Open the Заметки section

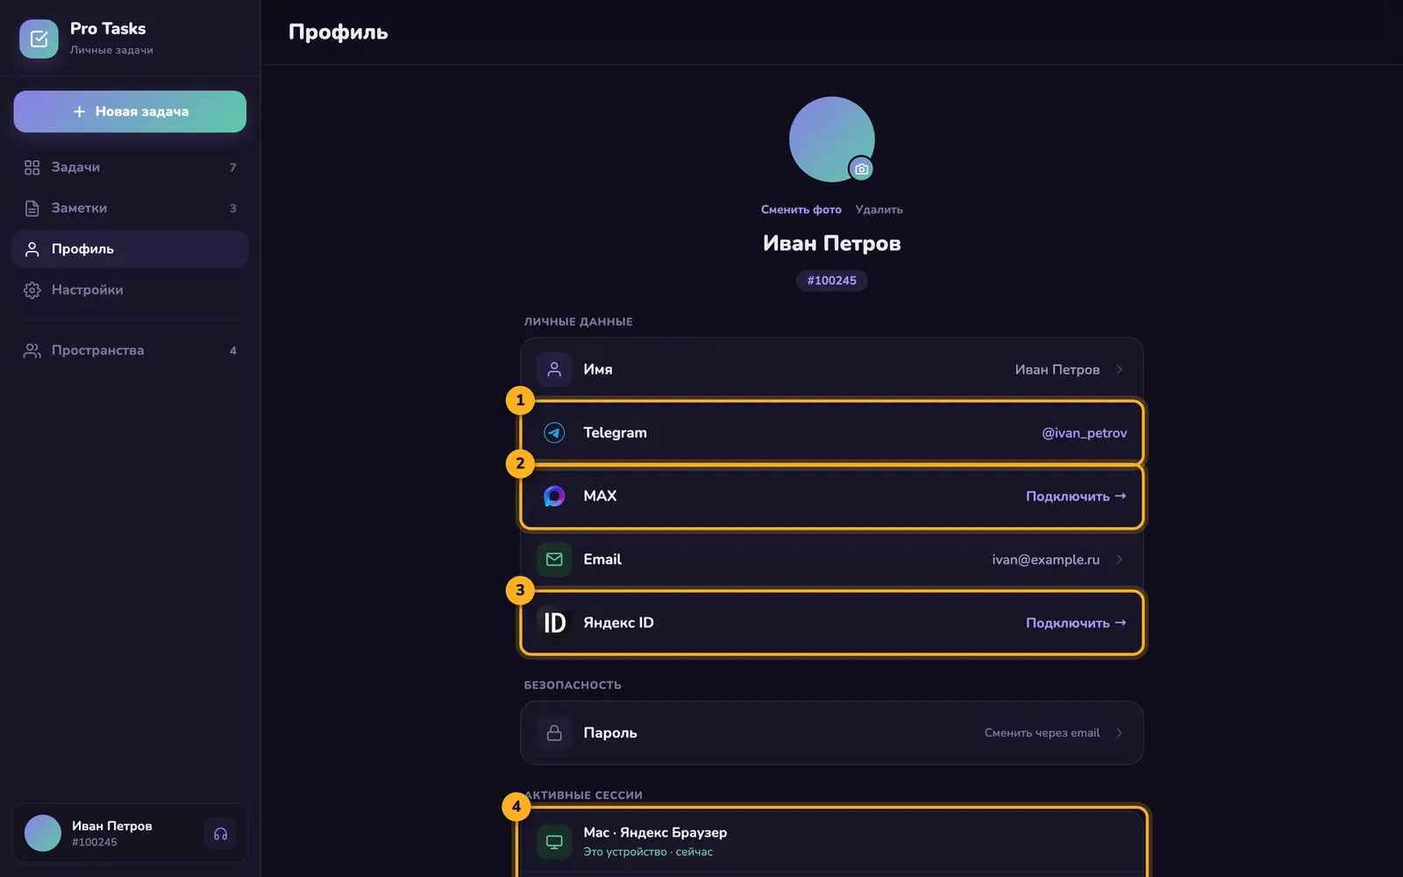[x=130, y=208]
